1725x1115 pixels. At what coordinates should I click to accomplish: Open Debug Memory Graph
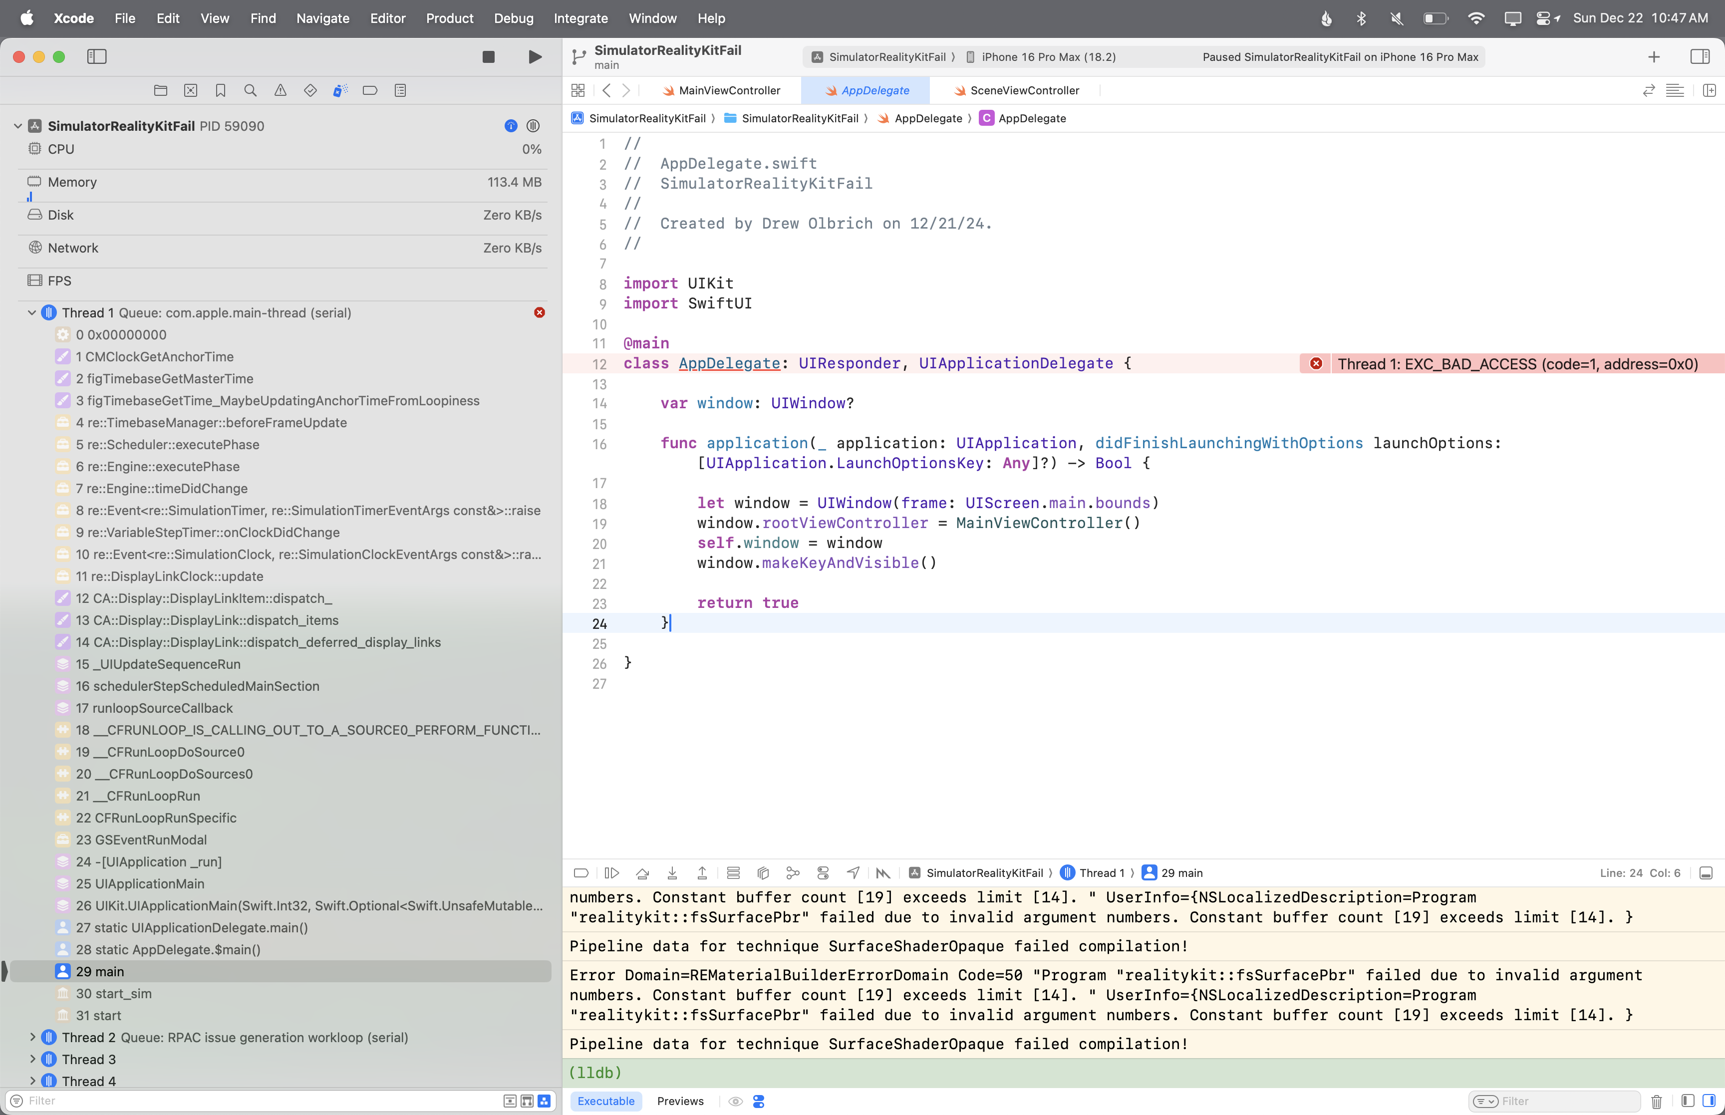(x=793, y=873)
